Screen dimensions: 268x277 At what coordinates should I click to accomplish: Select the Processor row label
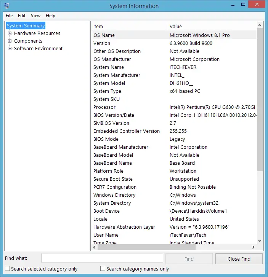[104, 107]
